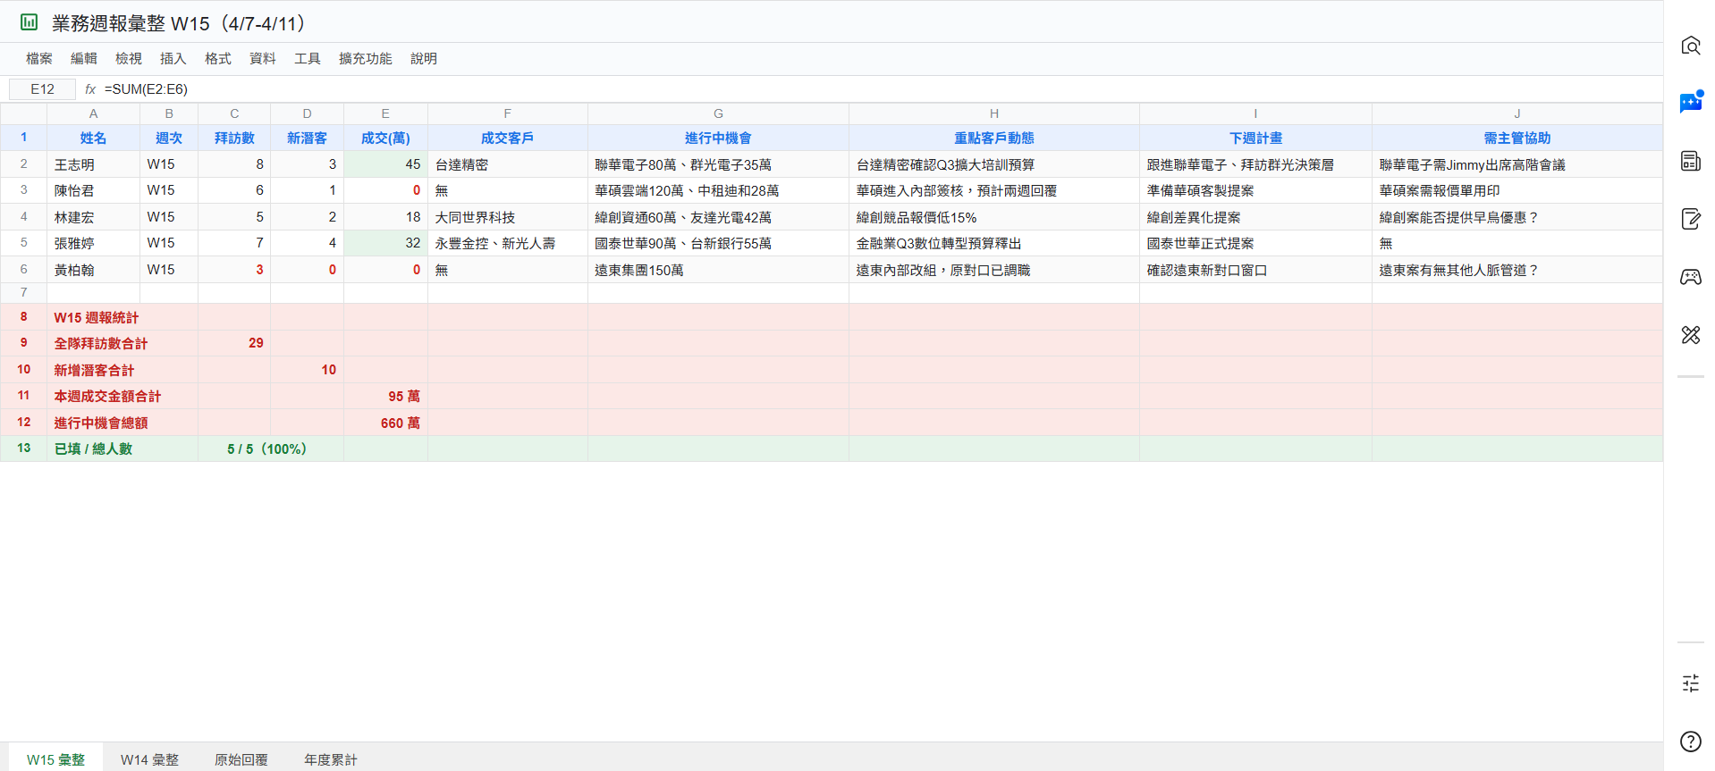Click the 成交 value 32 in 張雅婷 row
The height and width of the screenshot is (771, 1715).
[385, 243]
